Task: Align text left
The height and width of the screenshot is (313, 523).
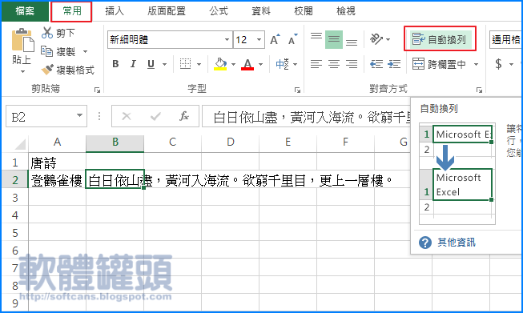Action: pyautogui.click(x=316, y=64)
